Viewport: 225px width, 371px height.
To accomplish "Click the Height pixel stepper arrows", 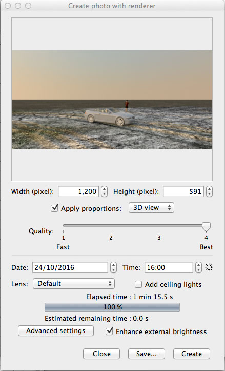I will 209,191.
